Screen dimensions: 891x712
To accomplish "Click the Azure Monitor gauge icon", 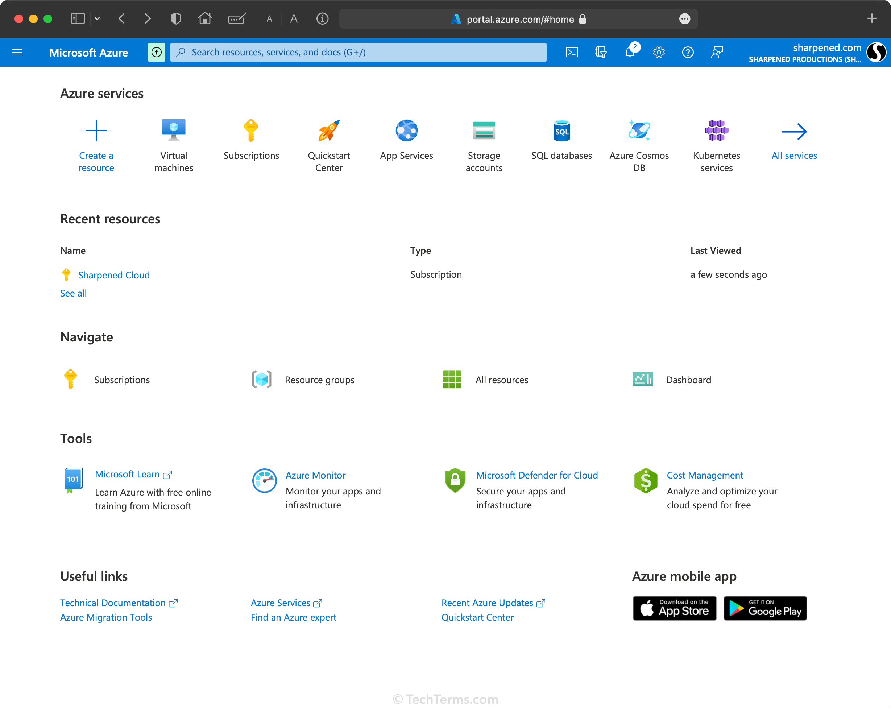I will tap(264, 481).
